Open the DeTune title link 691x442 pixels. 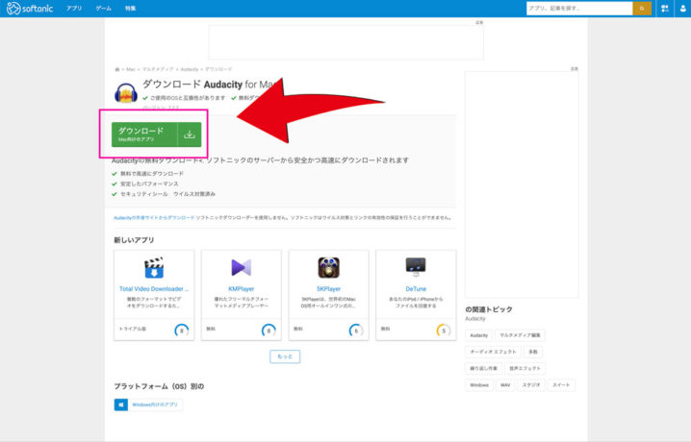(x=416, y=289)
